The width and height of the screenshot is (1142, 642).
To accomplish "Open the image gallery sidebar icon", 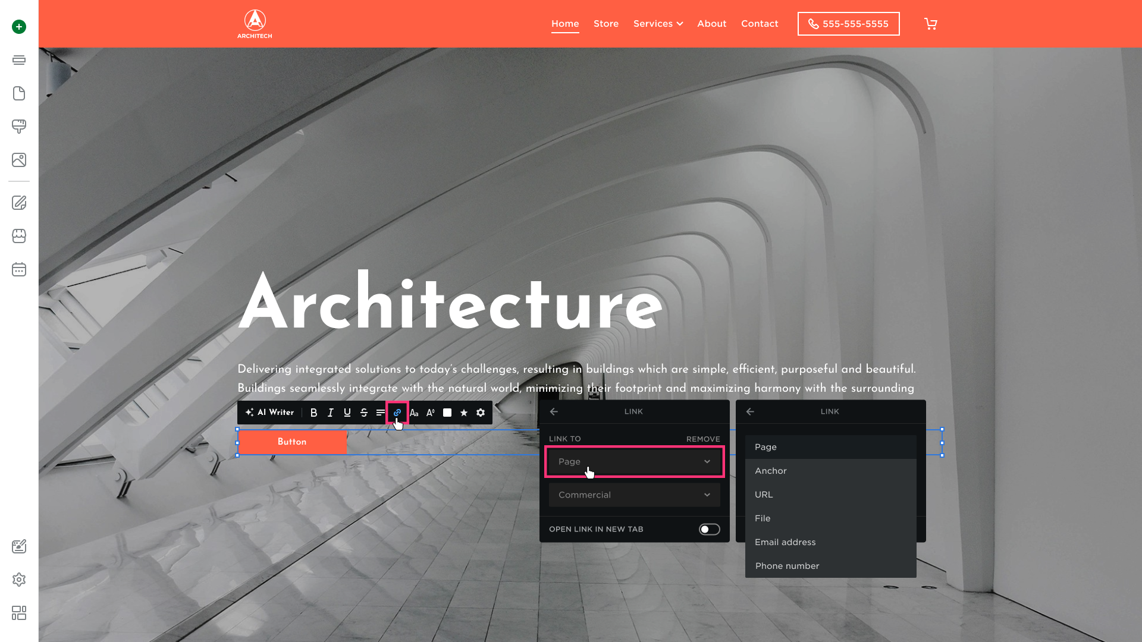I will click(x=19, y=160).
